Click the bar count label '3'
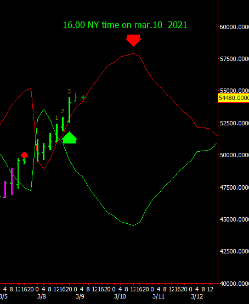 point(69,91)
